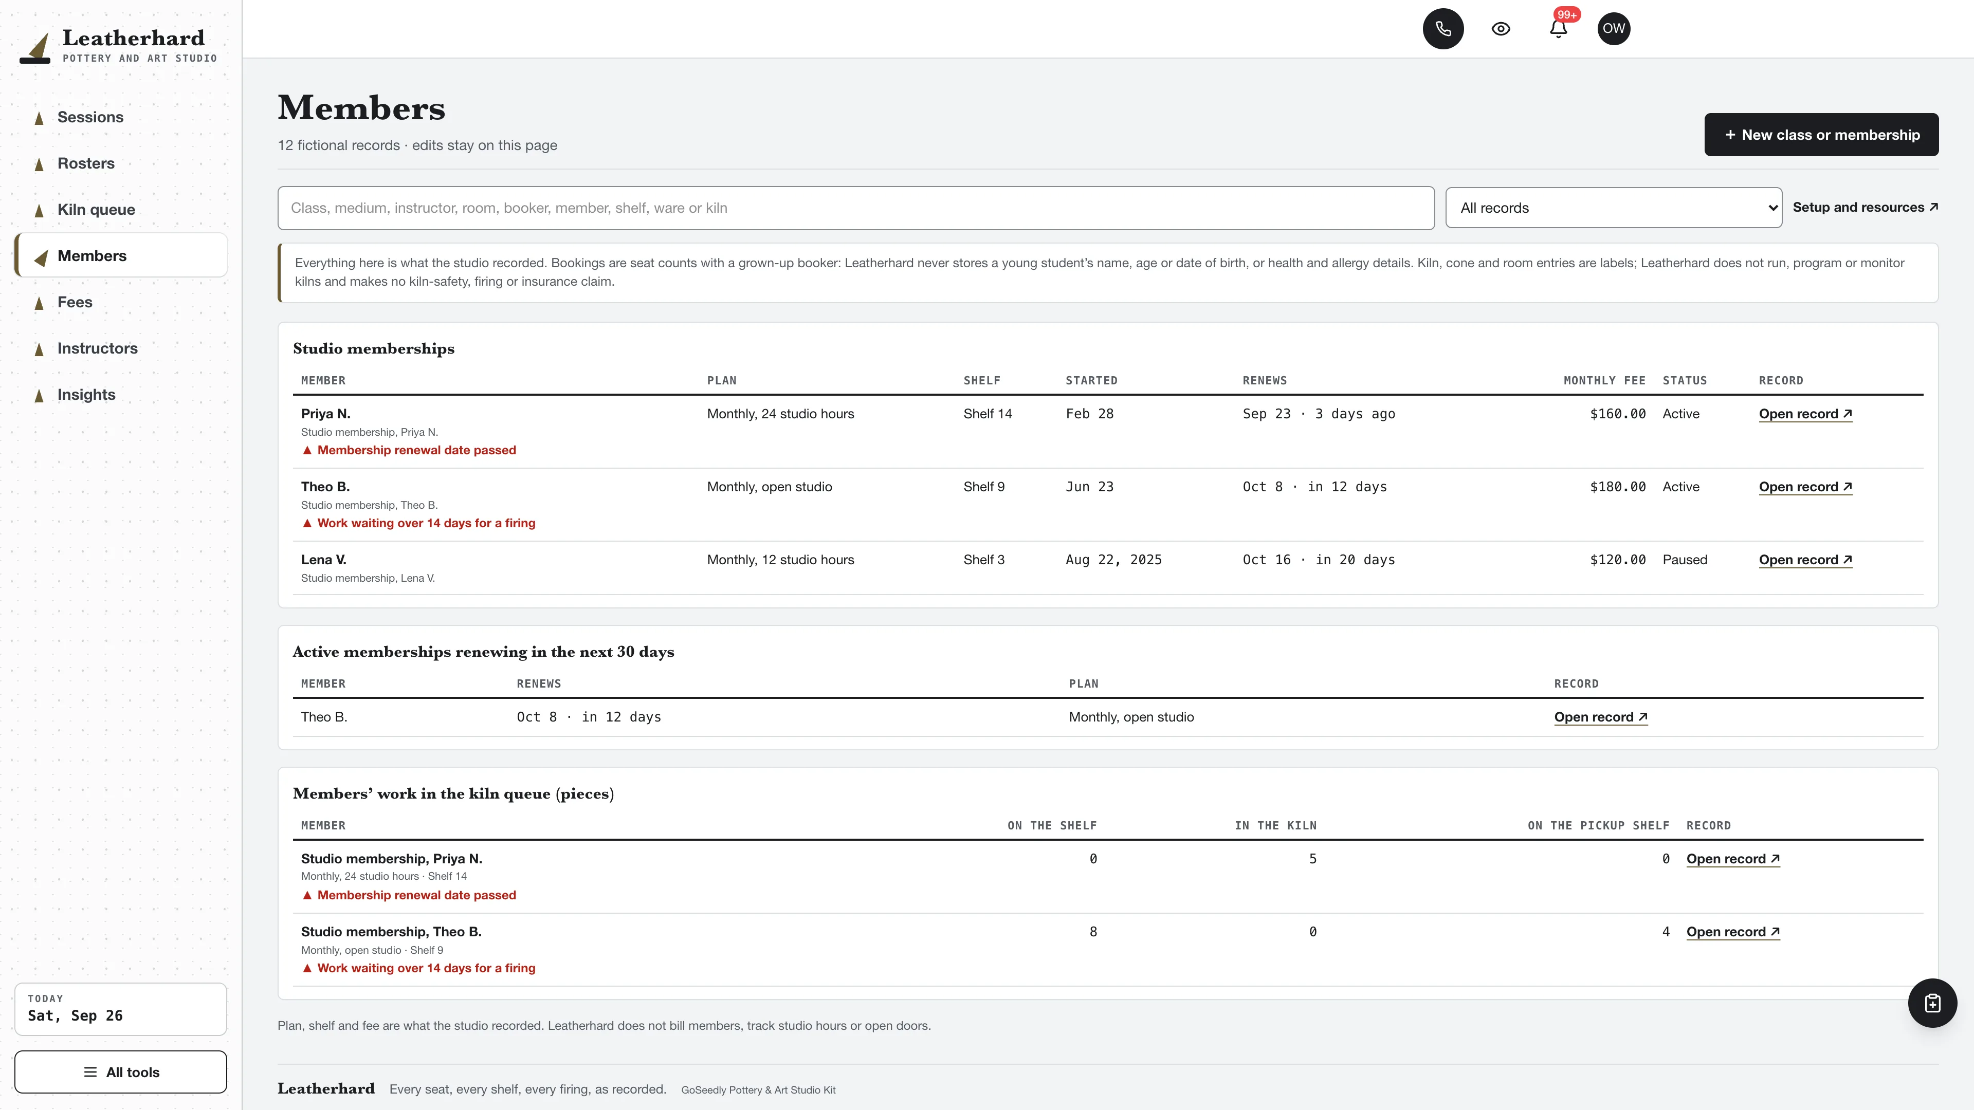Click the Monthly Fee column header
1974x1110 pixels.
pos(1604,381)
